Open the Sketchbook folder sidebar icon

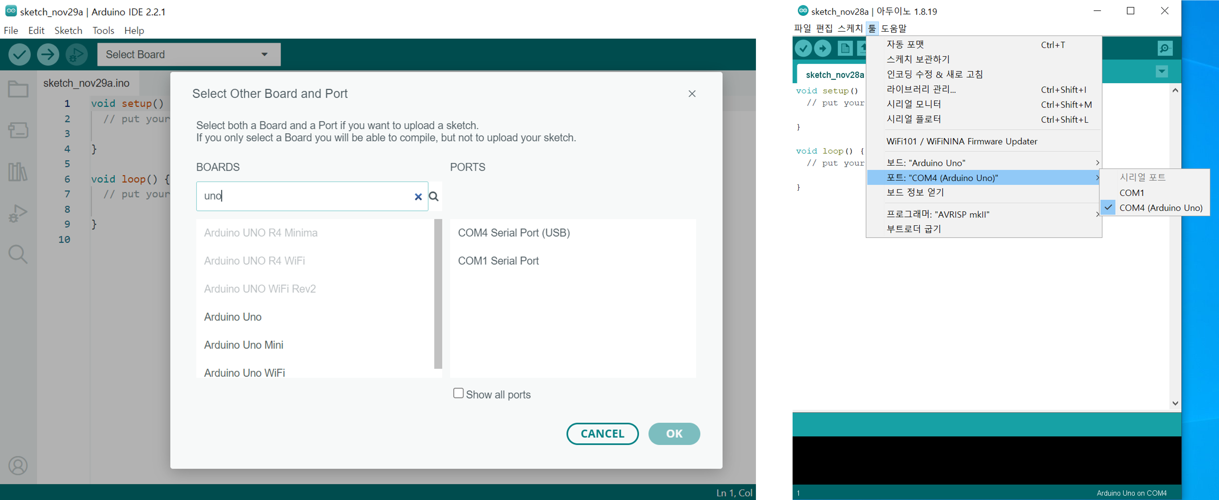18,89
